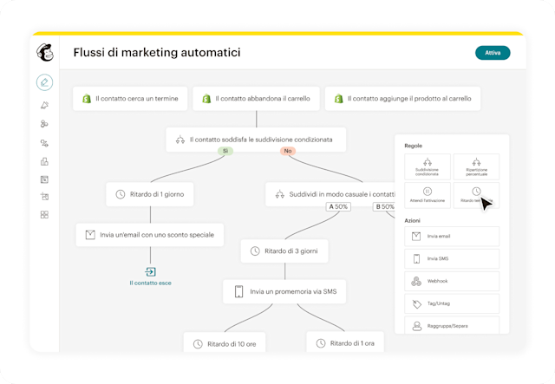Open the campaigns megaphone icon in sidebar
The image size is (555, 384).
pos(45,105)
